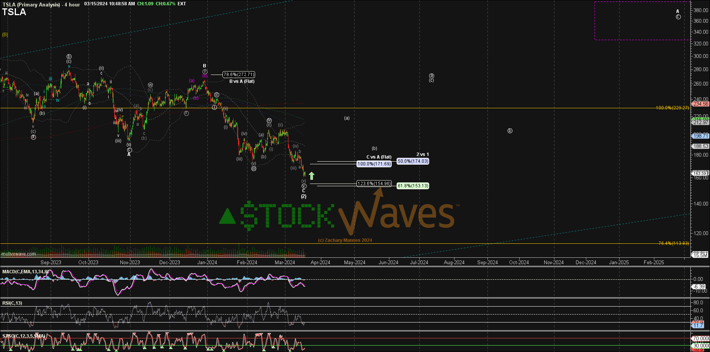The image size is (710, 352).
Task: Select the RSI(C,13) study label
Action: (x=12, y=303)
